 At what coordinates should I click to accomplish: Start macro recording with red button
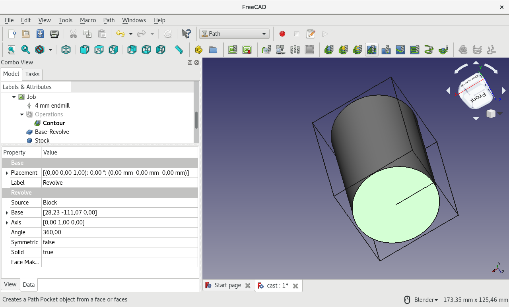(x=282, y=34)
